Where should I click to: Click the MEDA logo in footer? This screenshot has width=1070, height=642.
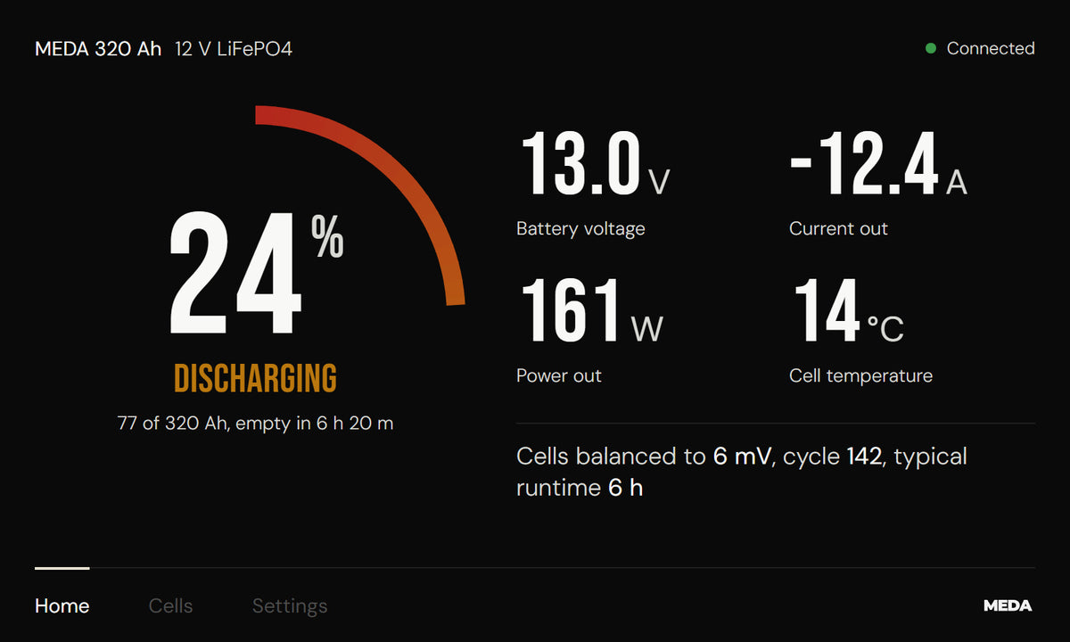pyautogui.click(x=1008, y=605)
